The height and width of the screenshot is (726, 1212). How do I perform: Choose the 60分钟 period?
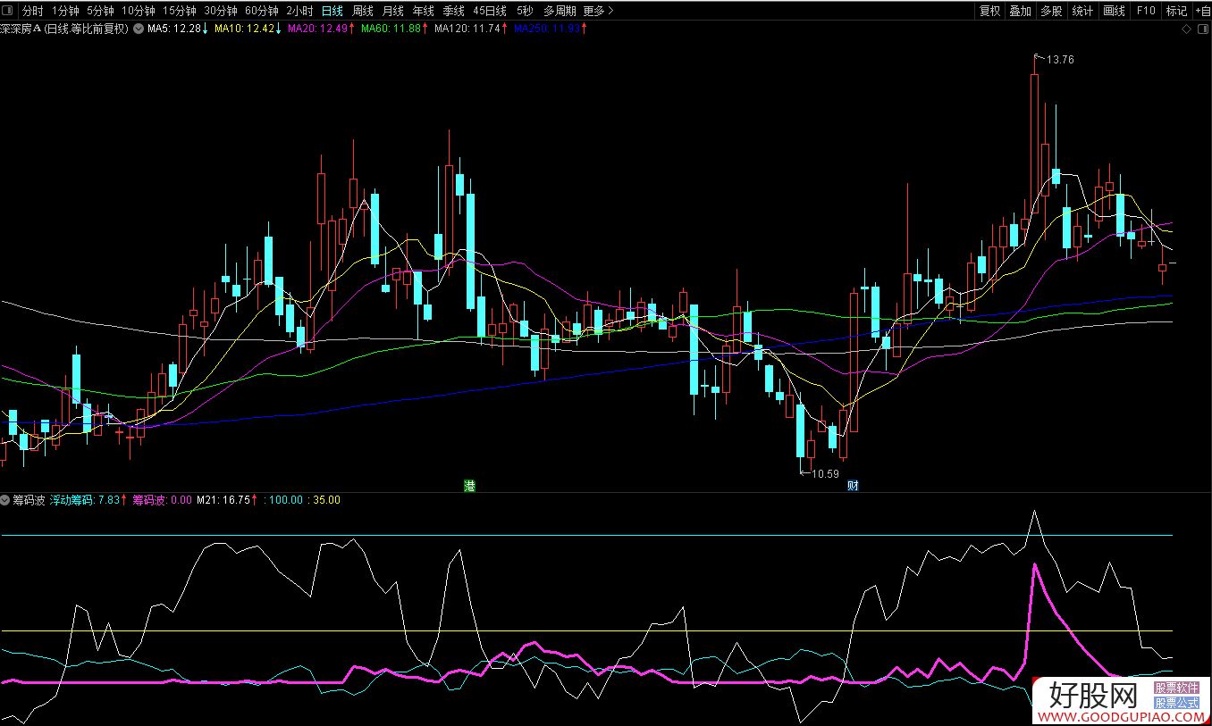tap(262, 11)
